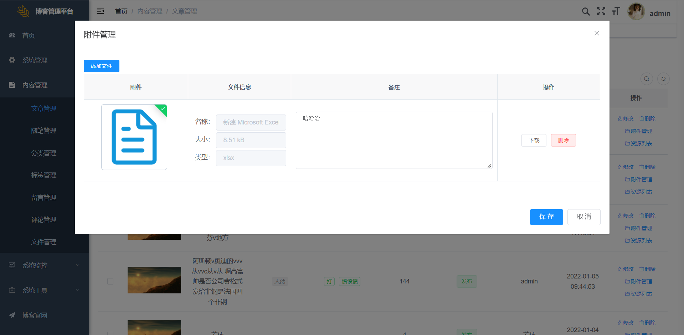Open 随笔管理 in the sidebar
Viewport: 684px width, 335px height.
(x=43, y=131)
